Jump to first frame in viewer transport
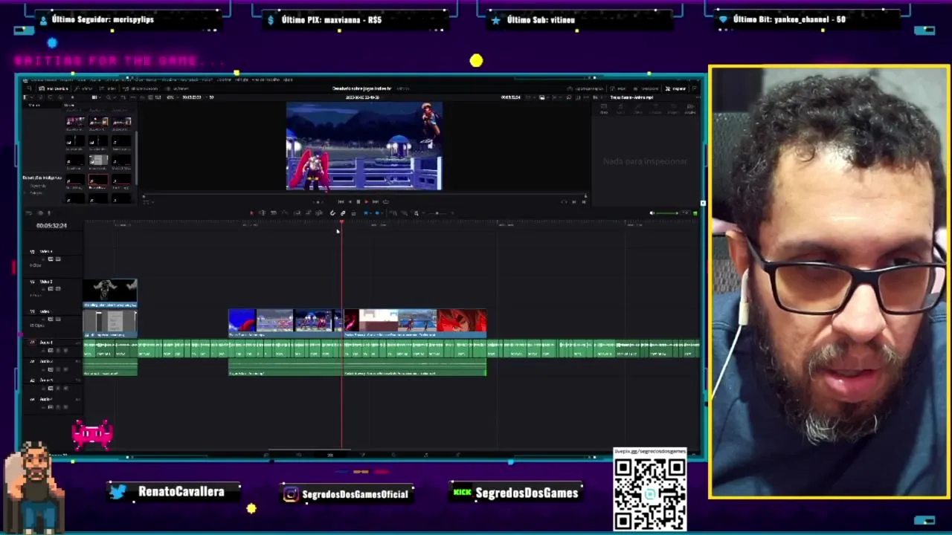The image size is (952, 535). (341, 201)
